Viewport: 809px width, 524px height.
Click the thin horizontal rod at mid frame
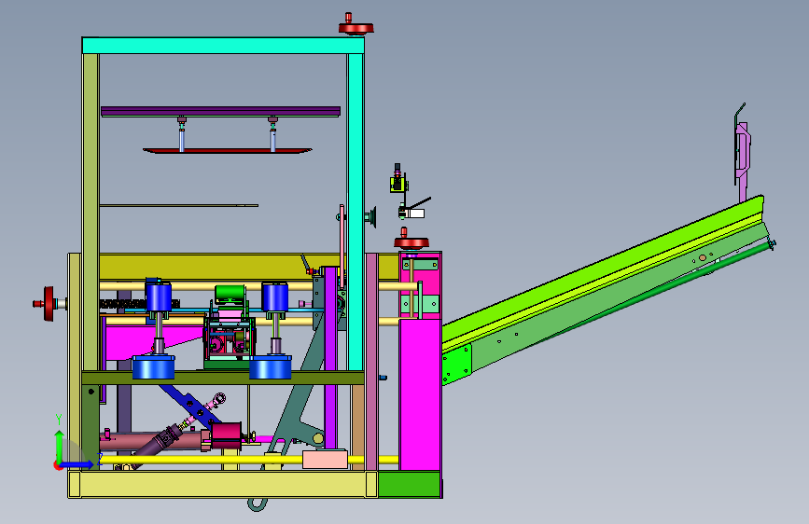click(178, 206)
